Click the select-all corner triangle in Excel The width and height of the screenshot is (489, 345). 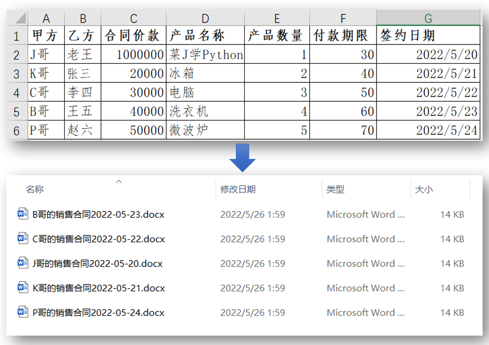coord(21,18)
